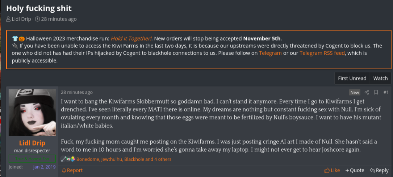This screenshot has height=177, width=393.
Task: Click the share post icon
Action: 367,92
